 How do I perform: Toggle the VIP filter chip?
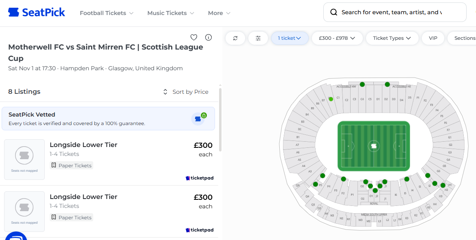[x=433, y=38]
